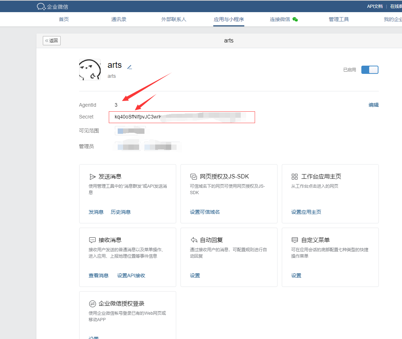Click 设置 under 自定义菜单
Viewport: 402px width, 339px height.
[x=296, y=276]
